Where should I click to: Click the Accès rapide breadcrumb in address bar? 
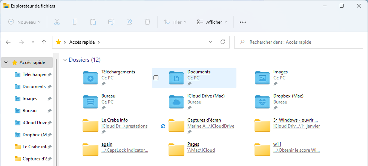pyautogui.click(x=82, y=42)
